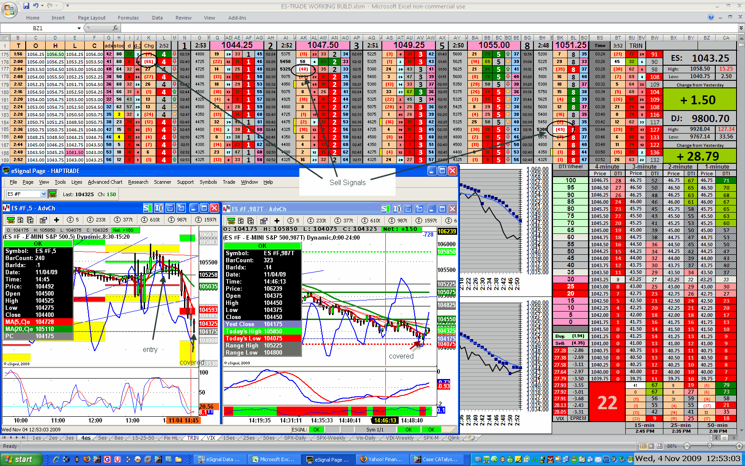745x466 pixels.
Task: Click the S icon on ES #F,987T chart title
Action: coord(385,209)
